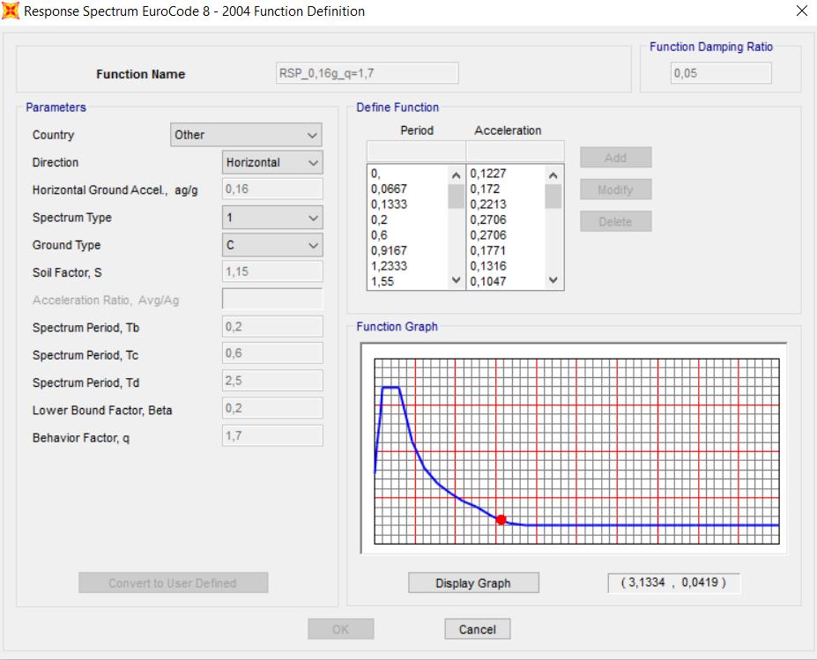Click the OK button
The image size is (817, 660).
pos(341,629)
